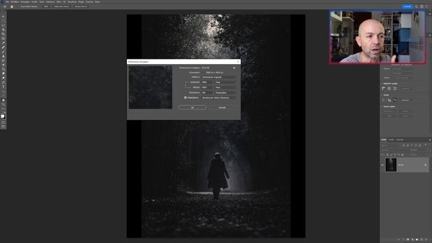This screenshot has height=243, width=432.
Task: Hide the layer using its eye icon
Action: tap(383, 165)
